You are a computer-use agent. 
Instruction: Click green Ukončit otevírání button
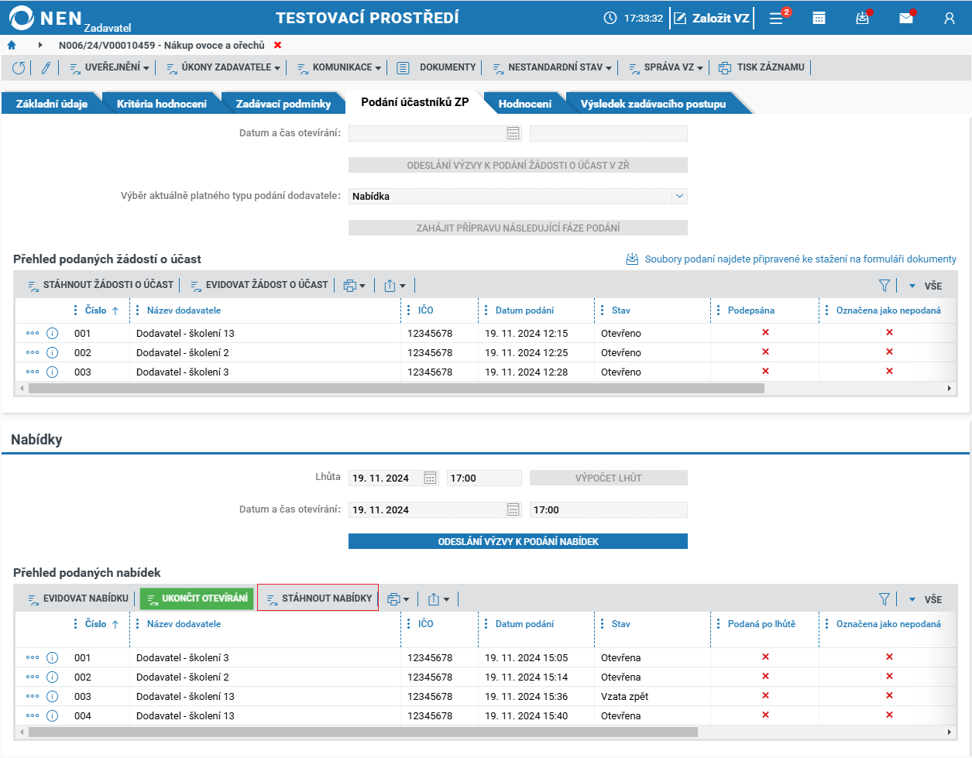197,599
